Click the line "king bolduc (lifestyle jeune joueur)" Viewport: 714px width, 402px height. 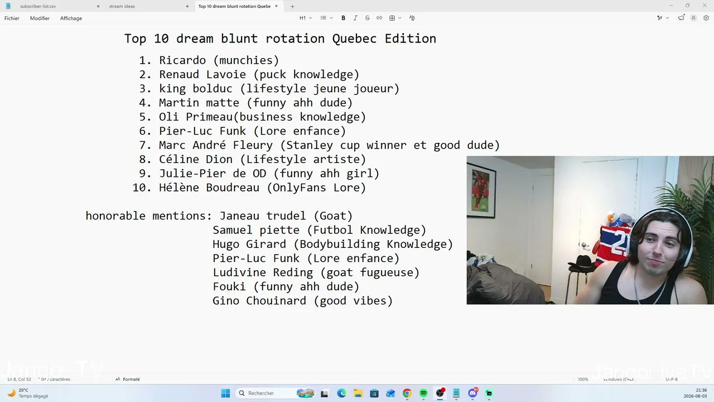[x=279, y=89]
